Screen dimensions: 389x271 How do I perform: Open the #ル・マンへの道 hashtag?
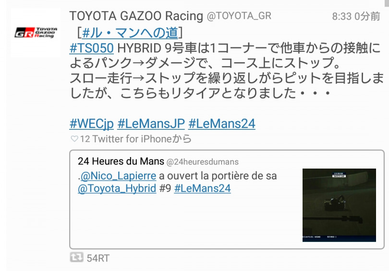pos(130,33)
